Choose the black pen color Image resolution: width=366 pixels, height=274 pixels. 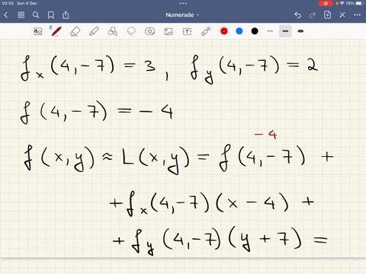coord(255,31)
